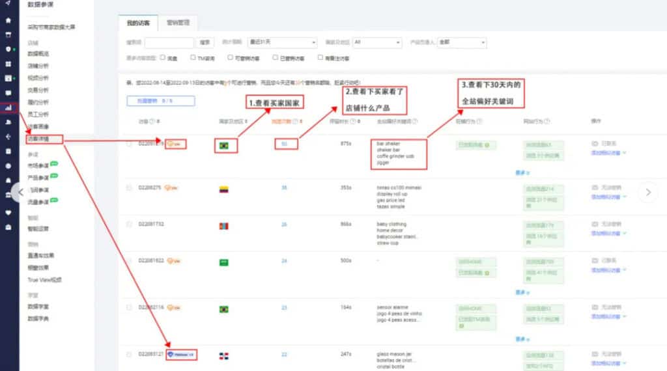Click the Brazil flag in the first visitor row
This screenshot has width=667, height=371.
tap(224, 145)
